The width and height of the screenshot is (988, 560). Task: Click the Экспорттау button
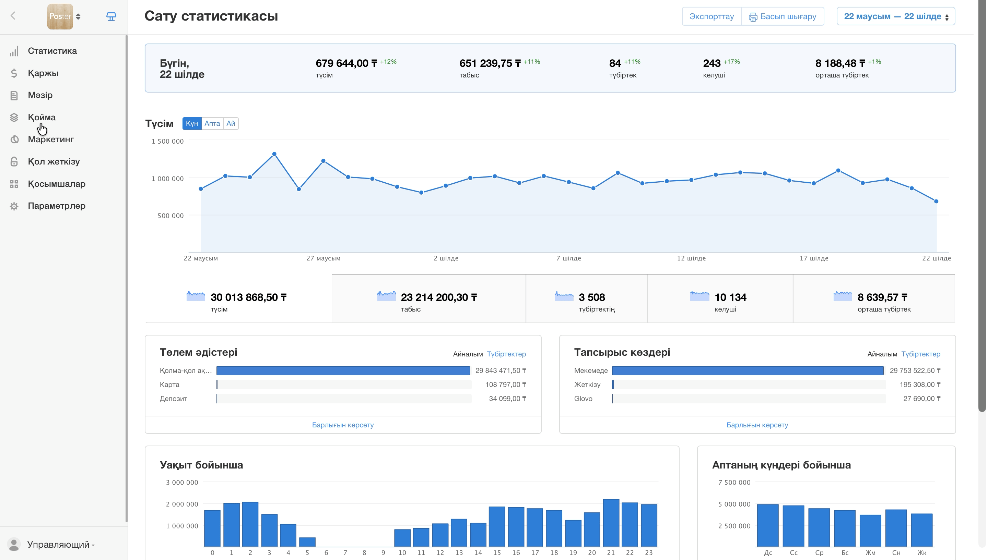(x=711, y=16)
